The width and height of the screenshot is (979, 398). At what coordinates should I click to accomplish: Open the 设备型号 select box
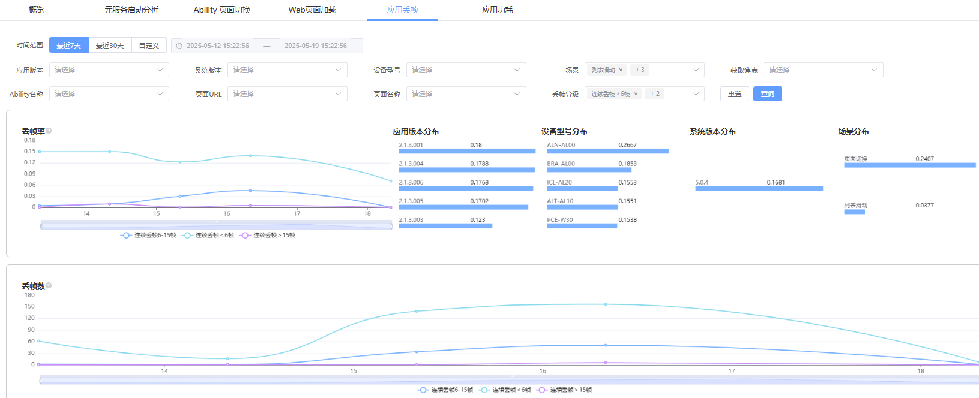click(466, 70)
